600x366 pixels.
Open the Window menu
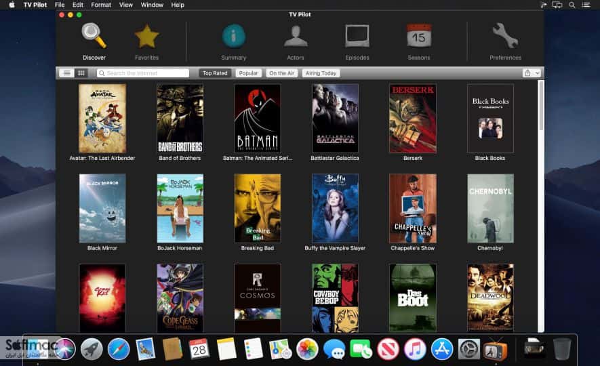tap(152, 5)
